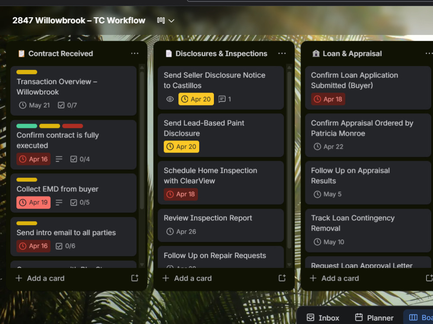
Task: Switch to the Planner tab
Action: tap(374, 318)
